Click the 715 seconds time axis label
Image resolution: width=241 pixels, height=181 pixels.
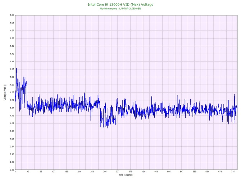point(233,172)
